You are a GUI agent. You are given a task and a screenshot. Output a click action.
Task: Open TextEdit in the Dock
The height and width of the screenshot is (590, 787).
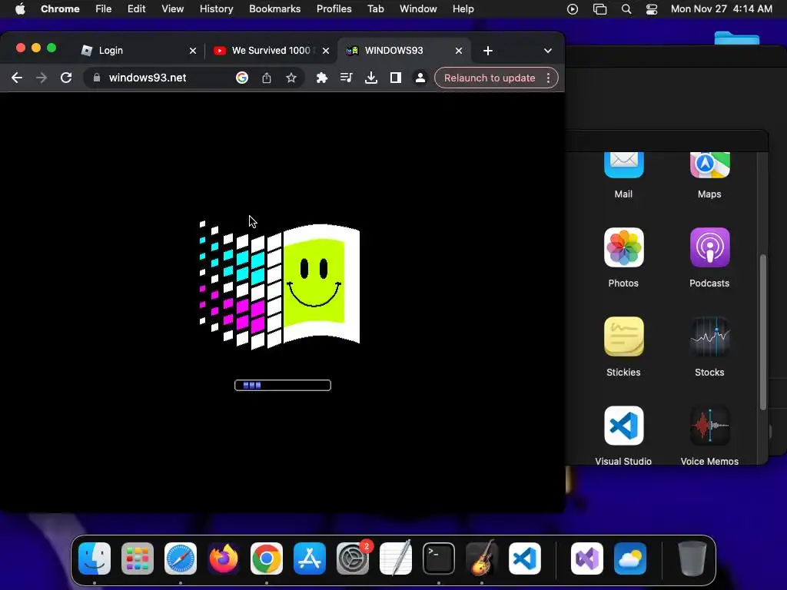point(396,559)
